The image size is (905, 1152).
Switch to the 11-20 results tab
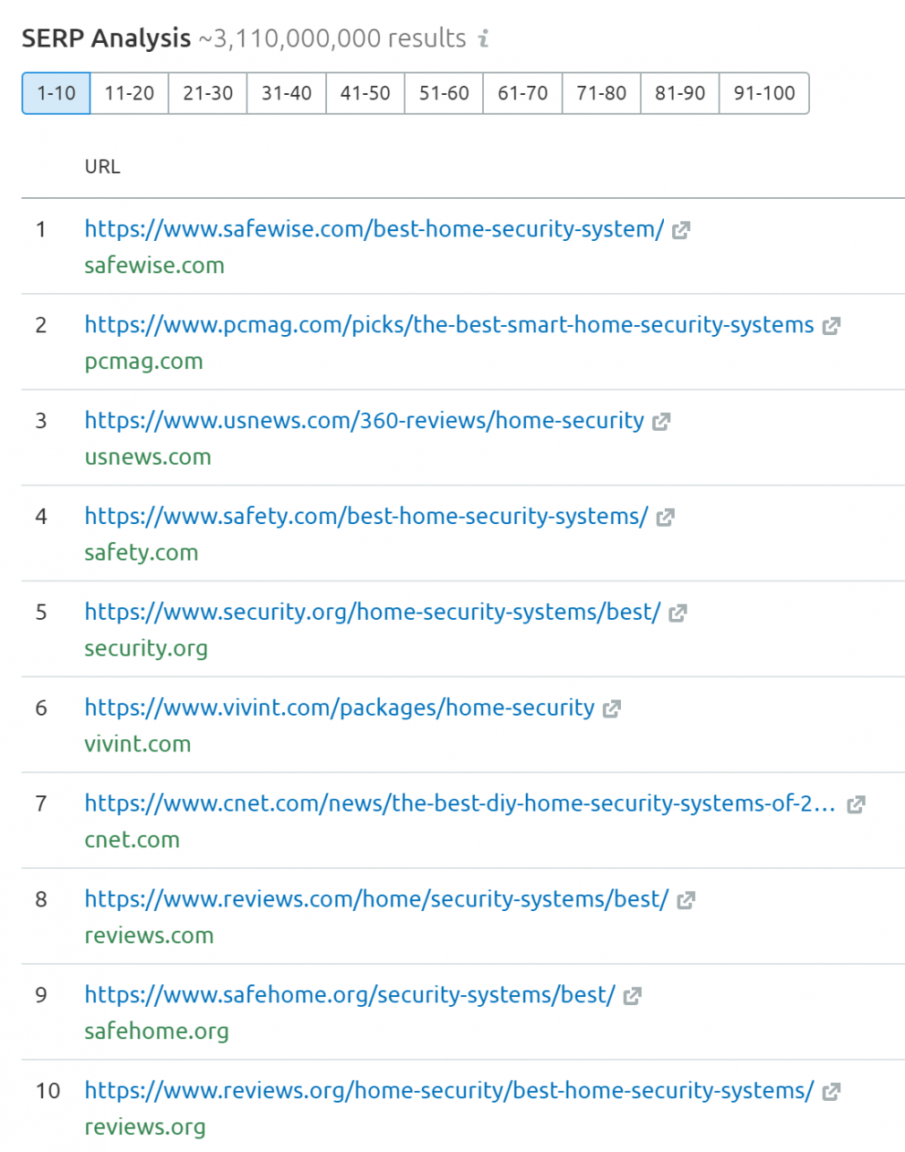(129, 93)
